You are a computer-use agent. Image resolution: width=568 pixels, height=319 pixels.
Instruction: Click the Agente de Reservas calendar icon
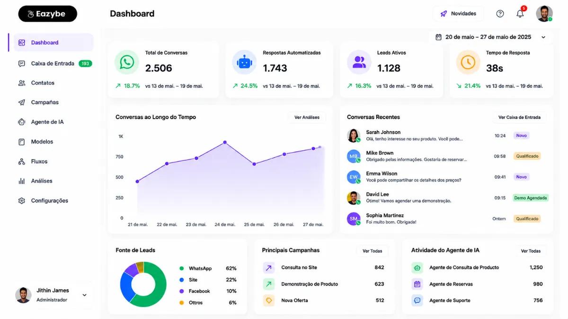[x=417, y=284]
